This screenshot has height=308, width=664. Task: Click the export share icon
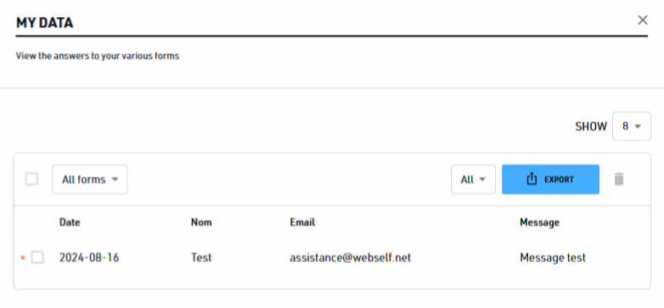coord(532,179)
